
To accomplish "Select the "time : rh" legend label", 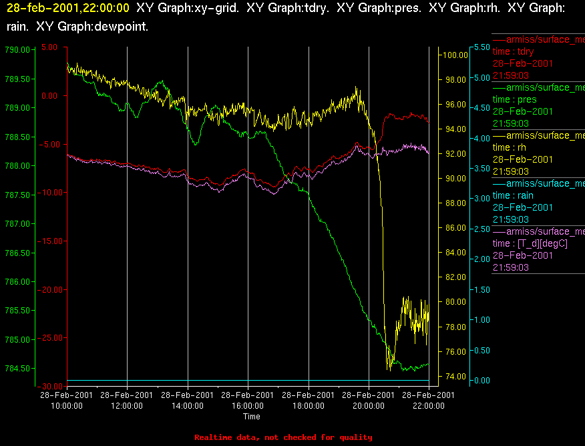I will click(510, 147).
